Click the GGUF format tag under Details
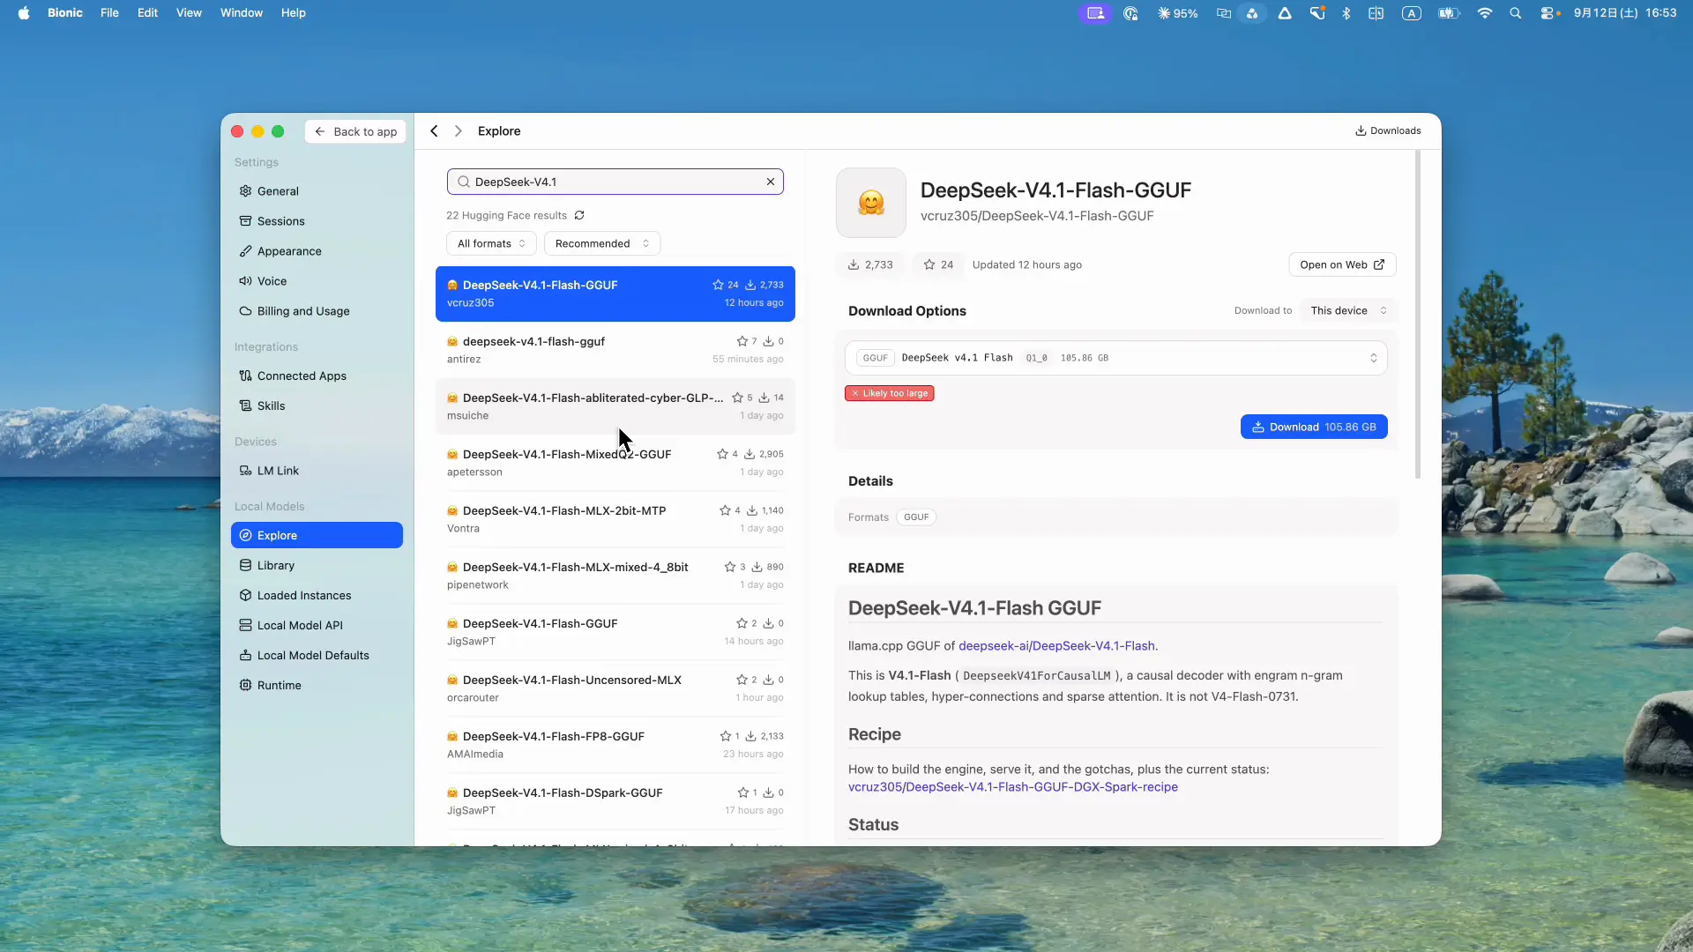The width and height of the screenshot is (1693, 952). (x=916, y=517)
